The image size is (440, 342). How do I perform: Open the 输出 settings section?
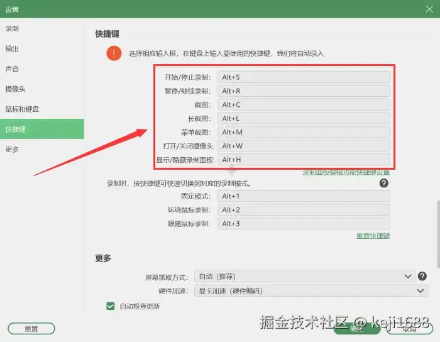pyautogui.click(x=42, y=48)
